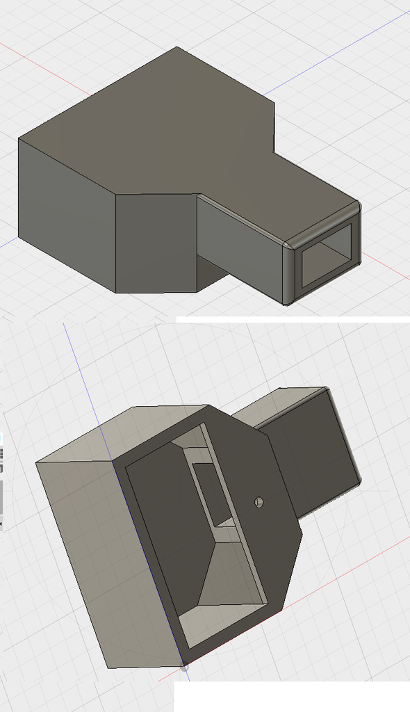The image size is (410, 712).
Task: Select the inner rectangular slot inside lower model
Action: (x=211, y=494)
